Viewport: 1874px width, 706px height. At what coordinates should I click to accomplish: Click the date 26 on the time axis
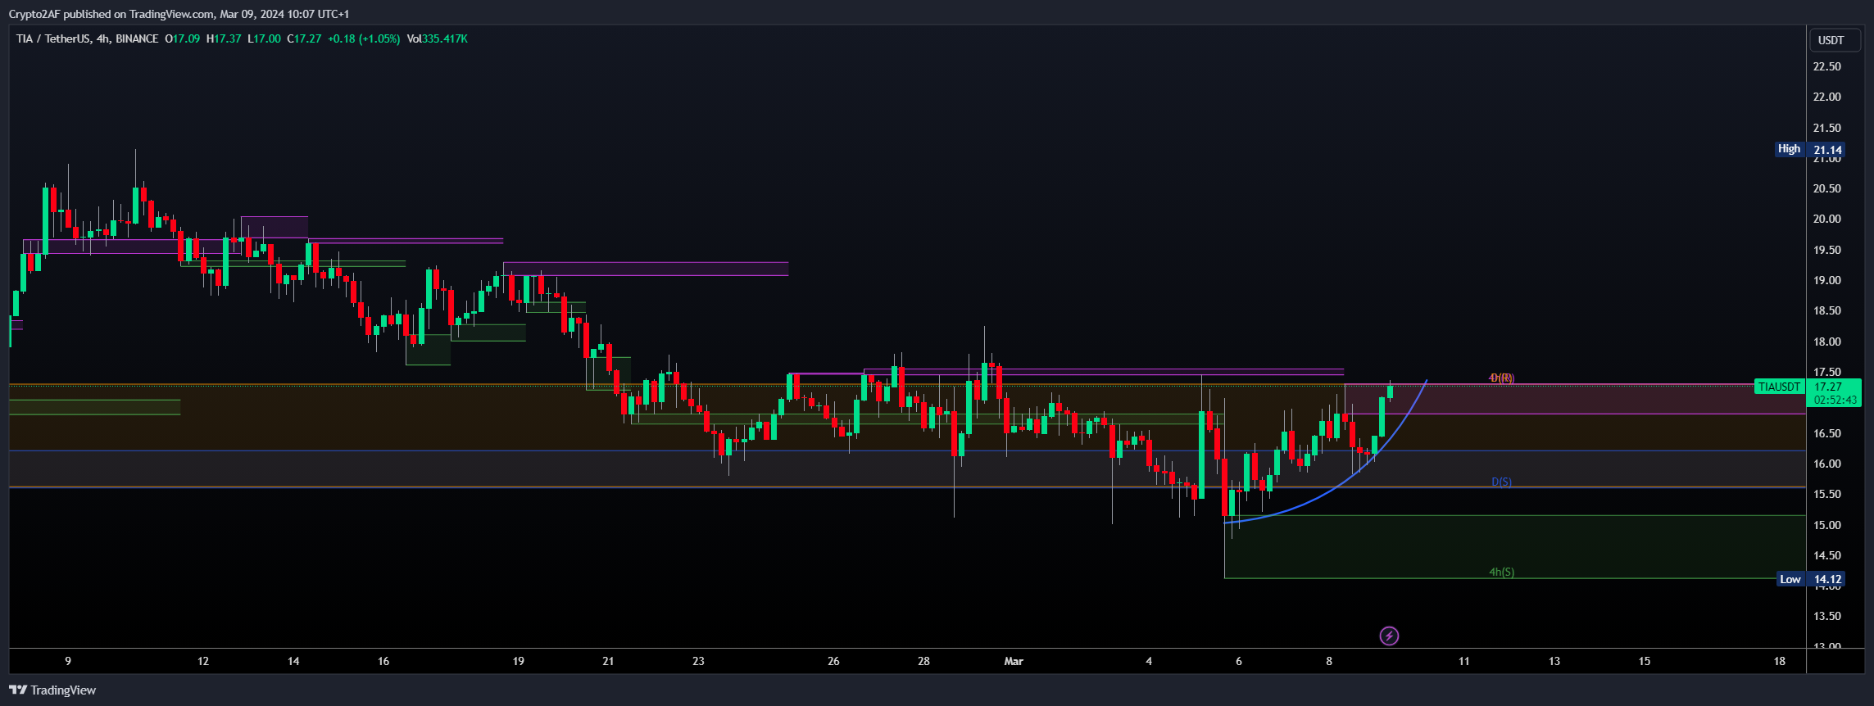click(x=833, y=661)
